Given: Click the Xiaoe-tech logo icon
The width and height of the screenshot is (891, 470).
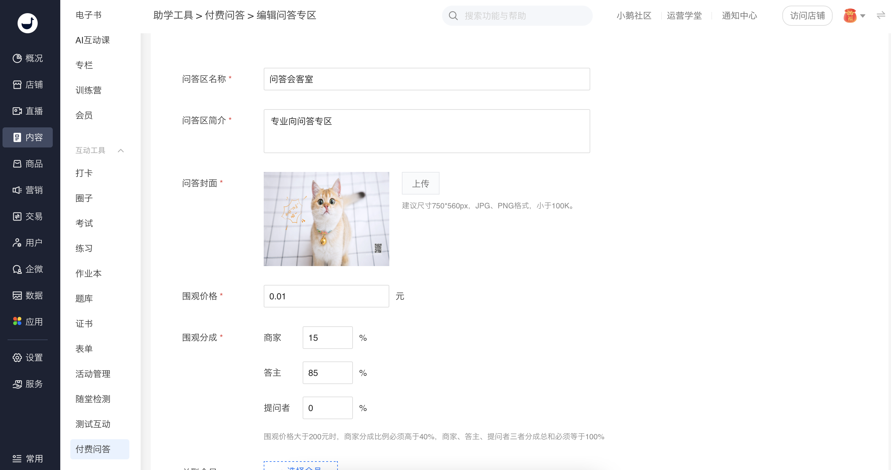Looking at the screenshot, I should pyautogui.click(x=28, y=23).
